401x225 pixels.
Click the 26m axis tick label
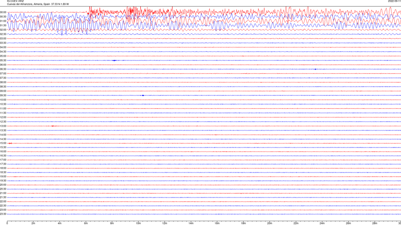(x=348, y=223)
